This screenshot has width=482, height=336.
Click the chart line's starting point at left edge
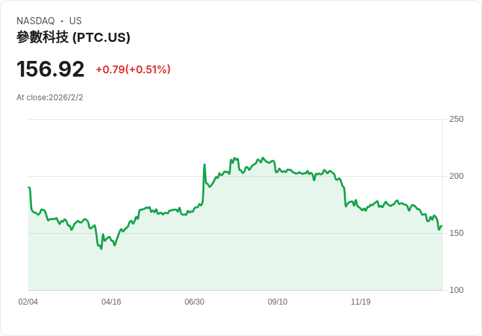(x=29, y=188)
